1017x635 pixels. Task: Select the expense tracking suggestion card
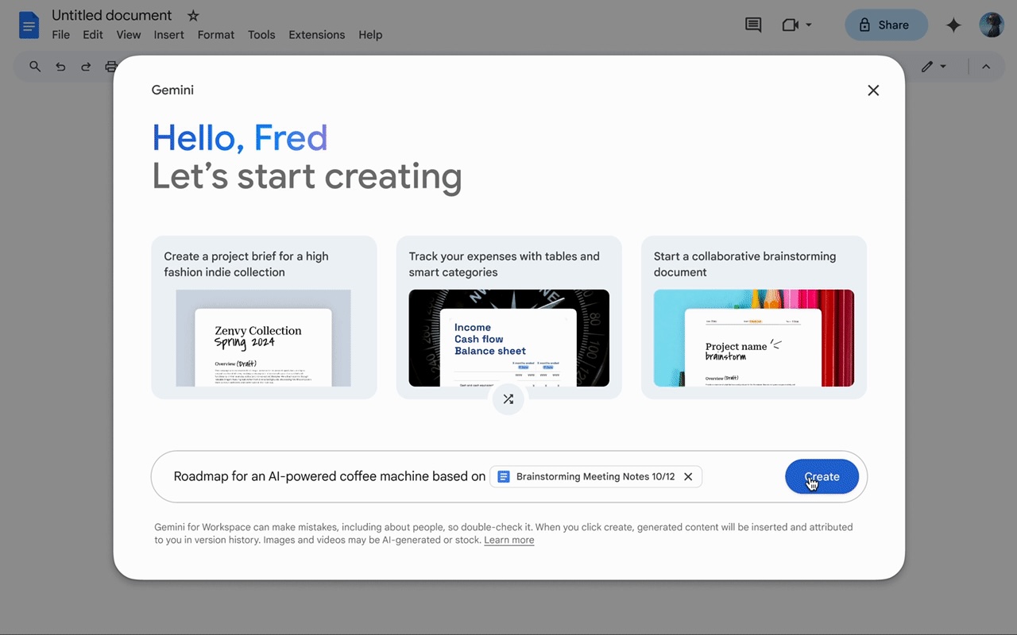pos(508,317)
